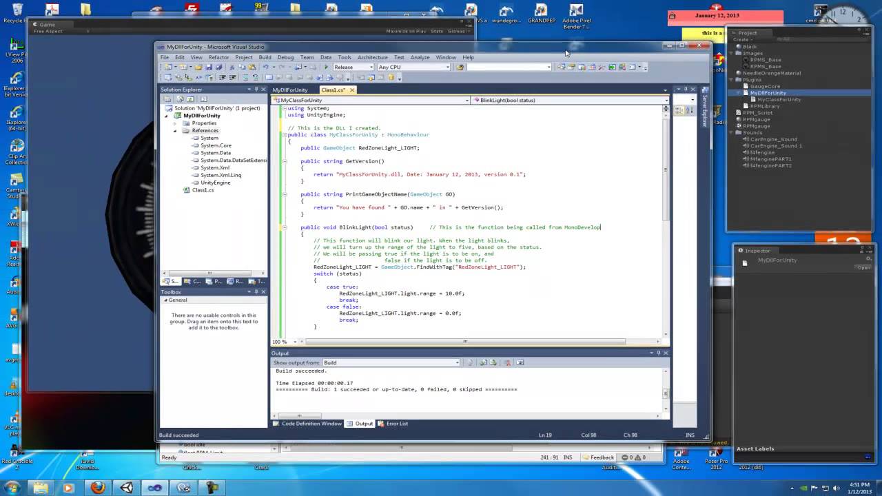Open the Build menu
This screenshot has width=882, height=496.
coord(265,57)
